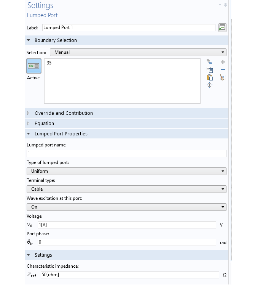Viewport: 271px width, 286px height.
Task: Open the Terminal type dropdown
Action: [x=126, y=189]
